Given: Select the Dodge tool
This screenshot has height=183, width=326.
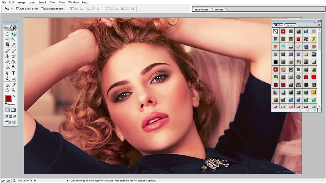Looking at the screenshot, I should 13,67.
